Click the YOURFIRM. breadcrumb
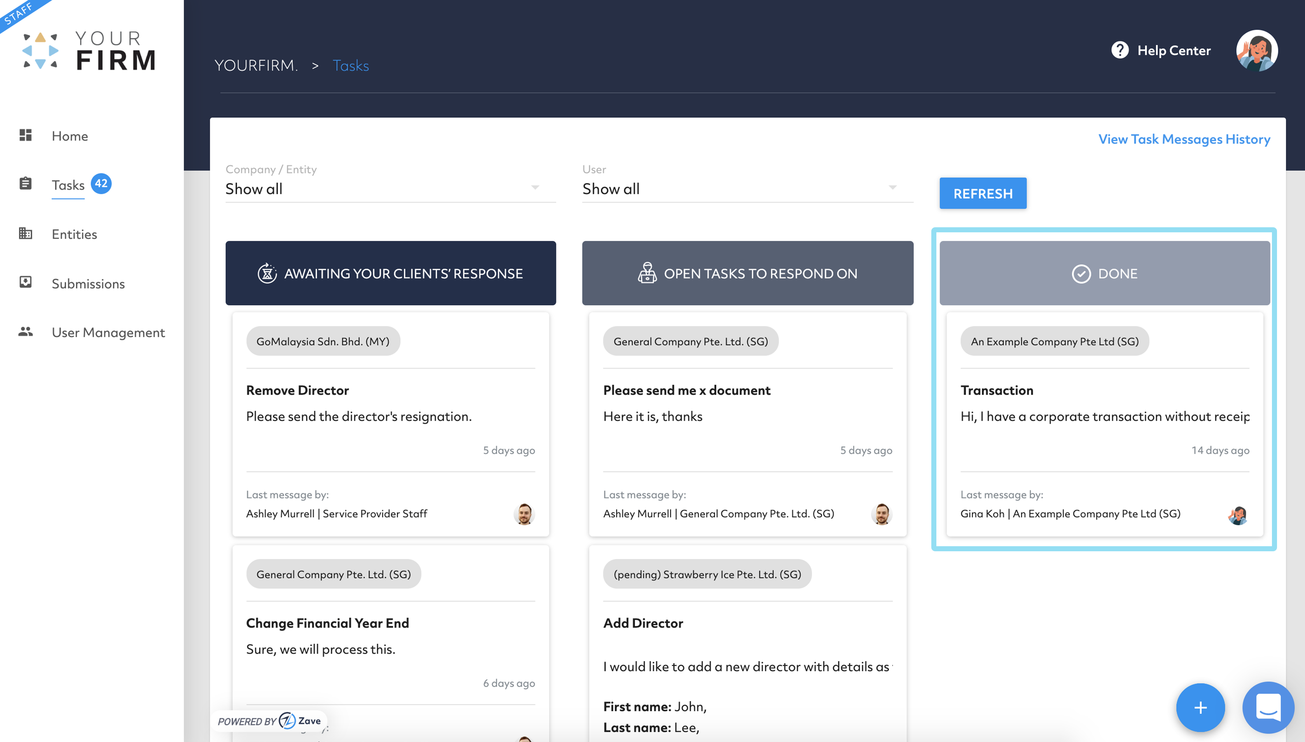This screenshot has height=742, width=1305. coord(256,65)
